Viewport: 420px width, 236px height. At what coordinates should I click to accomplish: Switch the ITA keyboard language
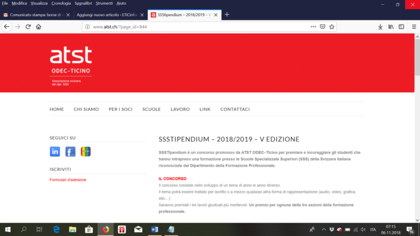373,229
